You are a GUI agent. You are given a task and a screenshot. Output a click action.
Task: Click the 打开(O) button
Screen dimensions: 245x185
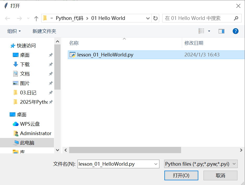coord(181,175)
